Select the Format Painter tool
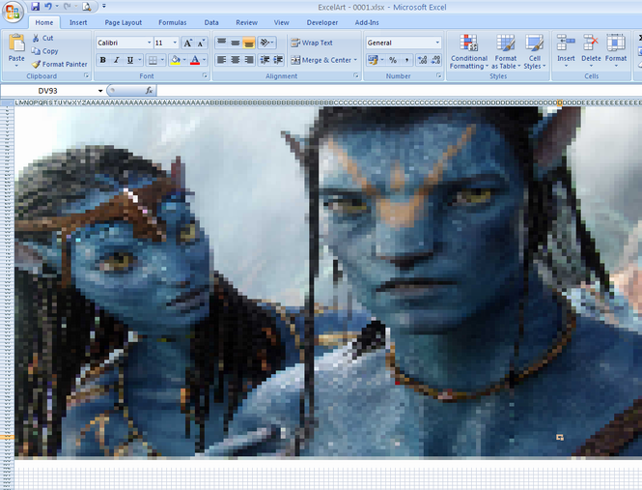 [61, 64]
